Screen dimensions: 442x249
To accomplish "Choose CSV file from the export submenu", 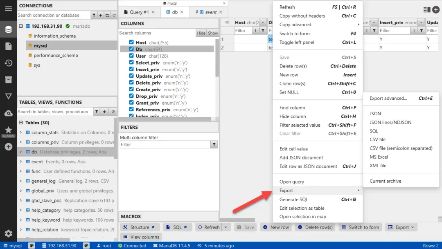I will (377, 139).
